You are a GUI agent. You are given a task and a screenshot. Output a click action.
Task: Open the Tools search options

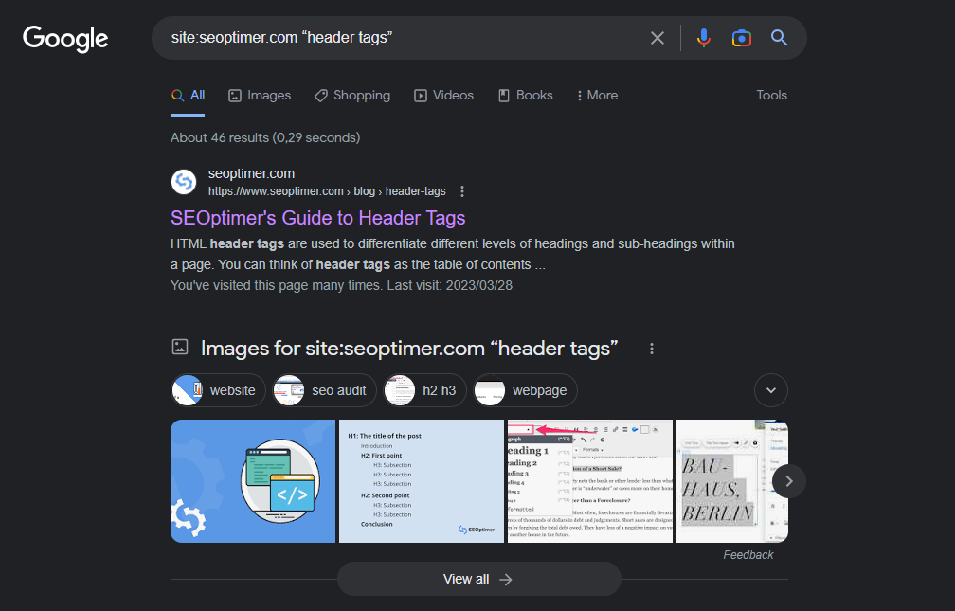click(771, 95)
